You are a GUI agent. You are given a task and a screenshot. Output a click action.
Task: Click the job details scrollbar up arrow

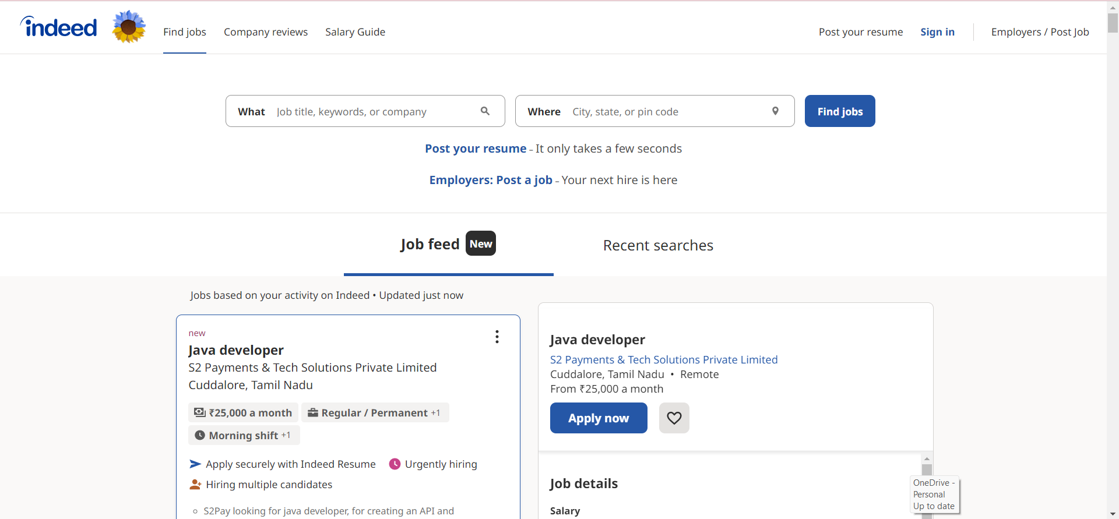[927, 459]
